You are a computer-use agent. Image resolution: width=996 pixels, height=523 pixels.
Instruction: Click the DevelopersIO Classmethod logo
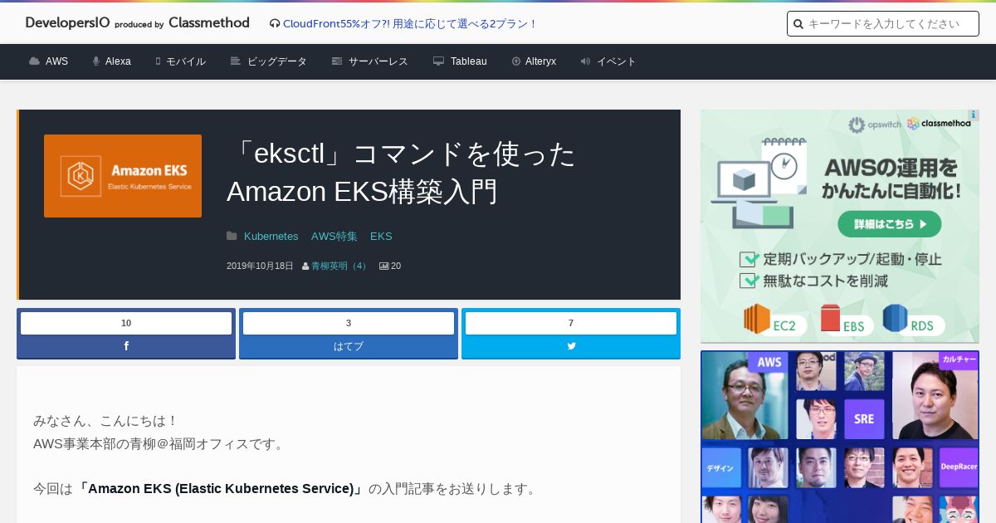click(137, 23)
